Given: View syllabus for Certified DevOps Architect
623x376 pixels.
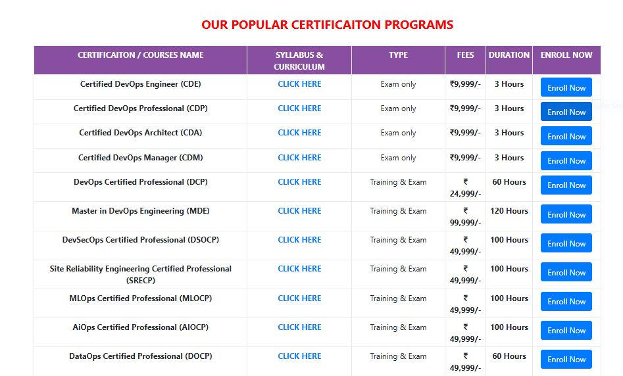Looking at the screenshot, I should tap(299, 133).
